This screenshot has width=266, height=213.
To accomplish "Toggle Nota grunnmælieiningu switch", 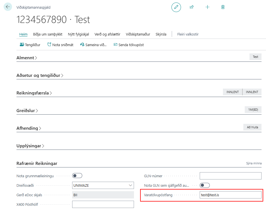I will point(77,176).
